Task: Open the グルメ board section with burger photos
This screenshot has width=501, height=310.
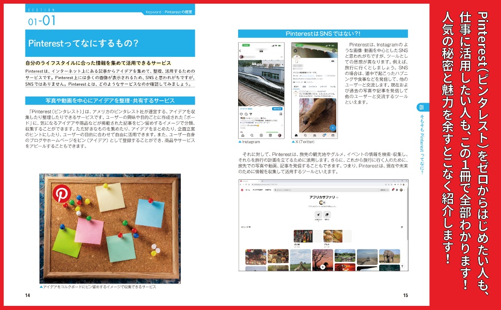Action: click(x=337, y=236)
